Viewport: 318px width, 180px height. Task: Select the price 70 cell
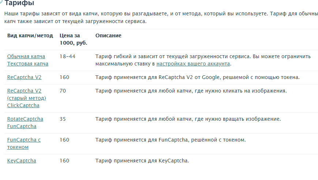(x=63, y=91)
